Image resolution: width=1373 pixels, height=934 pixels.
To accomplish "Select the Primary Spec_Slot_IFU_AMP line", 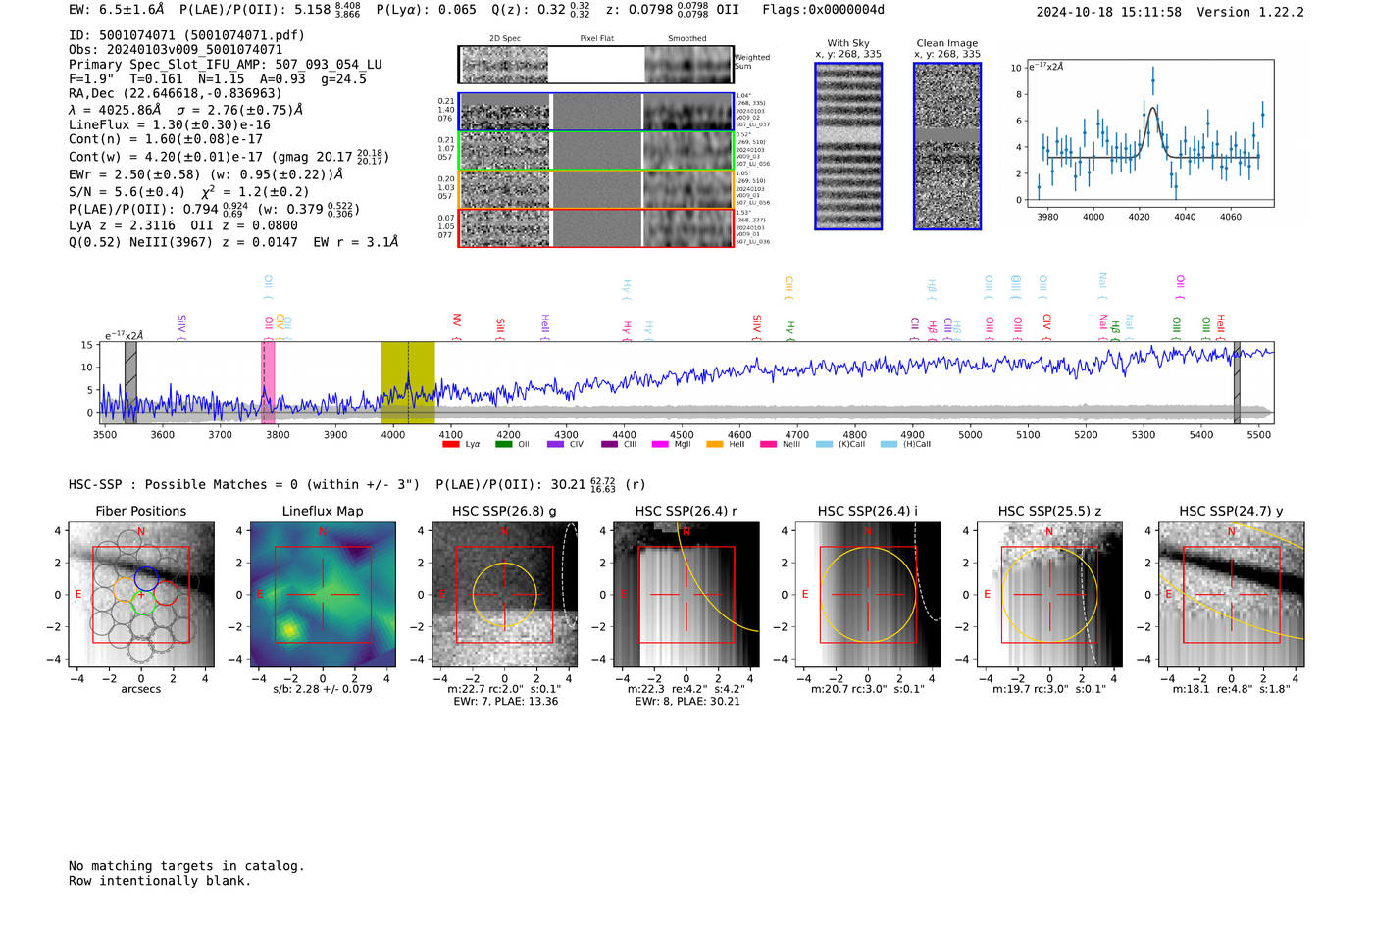I will click(226, 65).
